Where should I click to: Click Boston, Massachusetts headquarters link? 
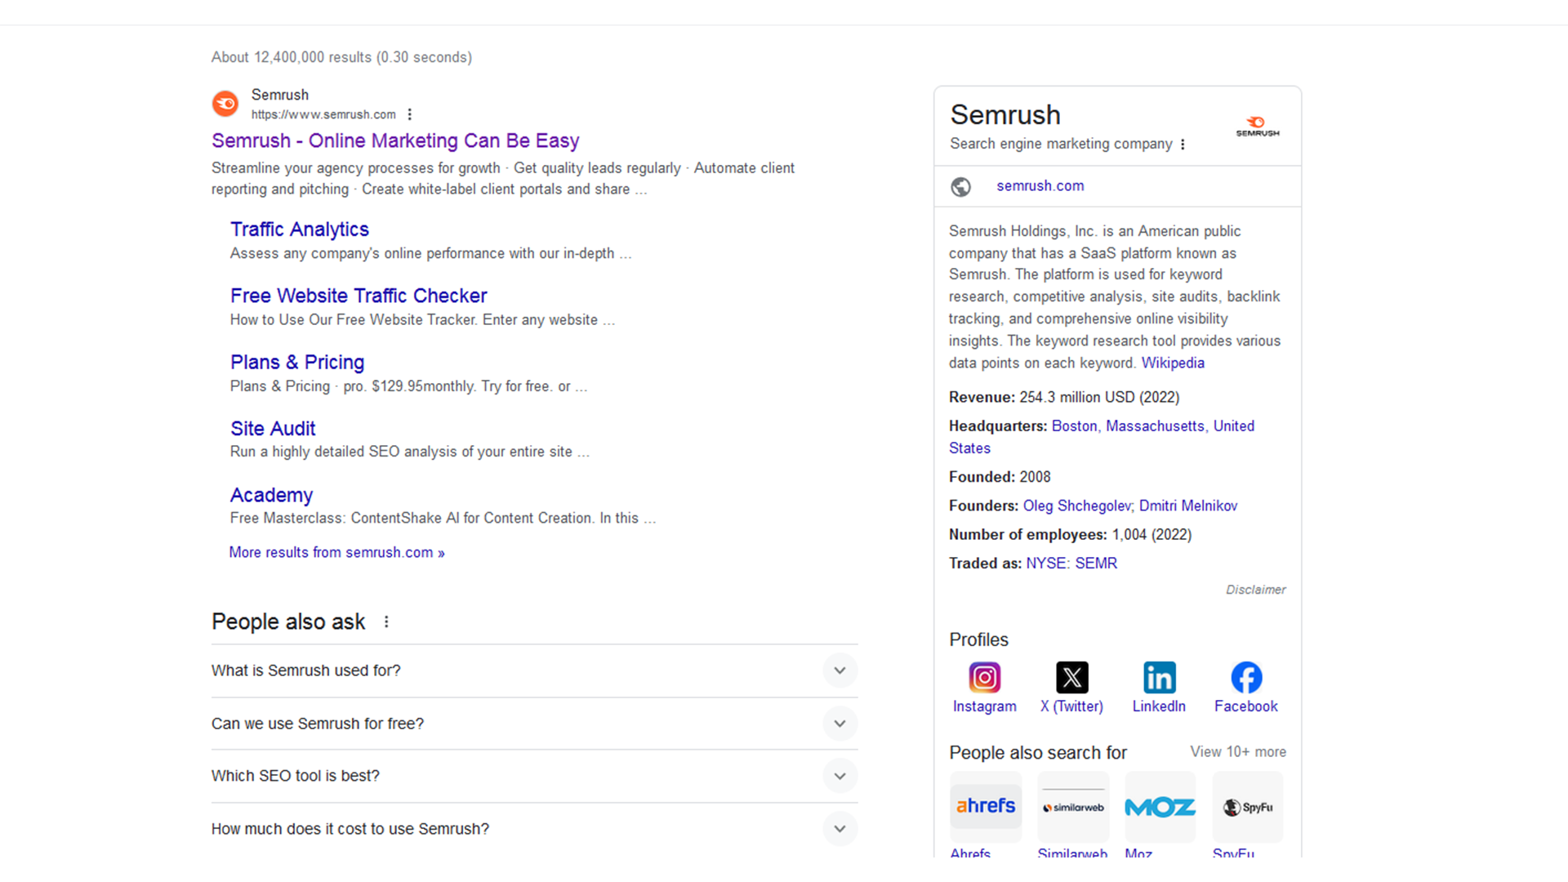click(1102, 437)
